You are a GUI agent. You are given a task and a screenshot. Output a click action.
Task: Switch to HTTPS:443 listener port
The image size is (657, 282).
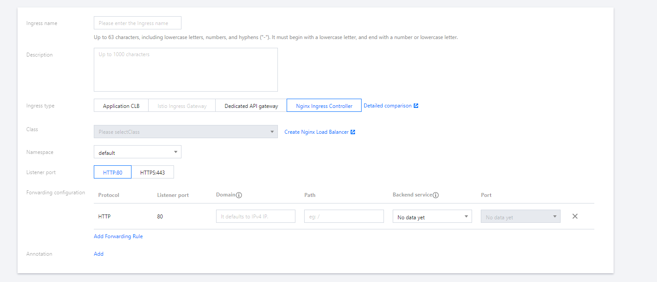[153, 172]
